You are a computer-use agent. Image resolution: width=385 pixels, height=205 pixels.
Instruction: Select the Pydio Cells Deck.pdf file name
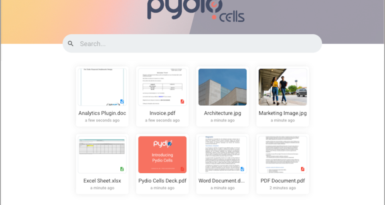pos(162,181)
